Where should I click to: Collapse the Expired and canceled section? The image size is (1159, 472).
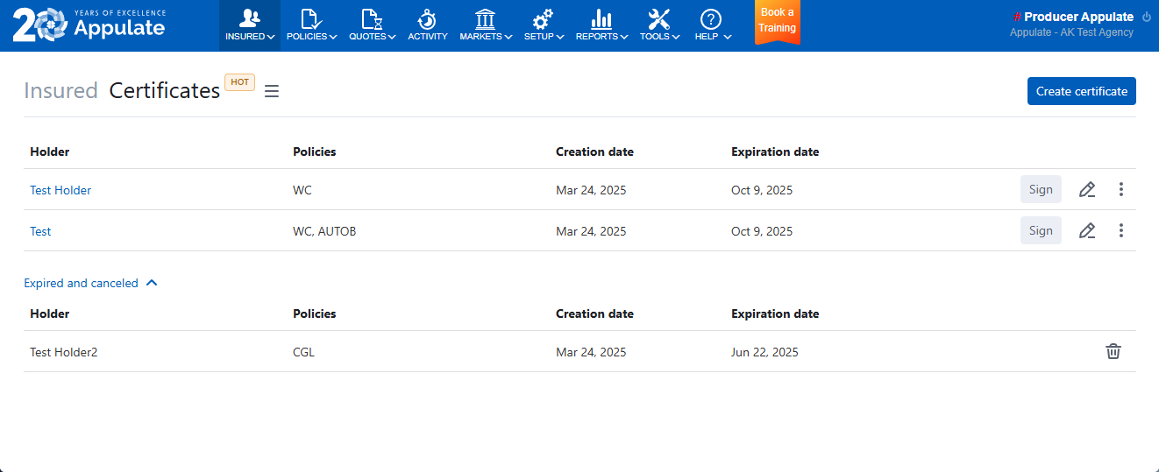pos(91,283)
